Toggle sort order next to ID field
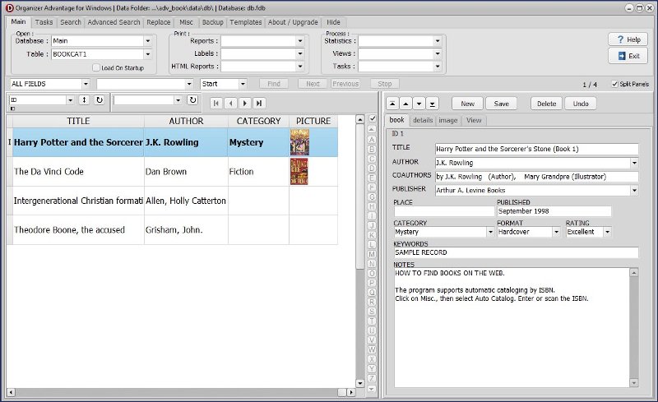 [x=84, y=100]
